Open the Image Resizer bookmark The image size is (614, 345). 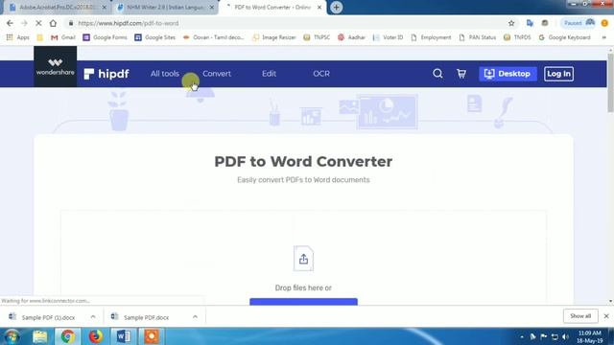coord(274,37)
